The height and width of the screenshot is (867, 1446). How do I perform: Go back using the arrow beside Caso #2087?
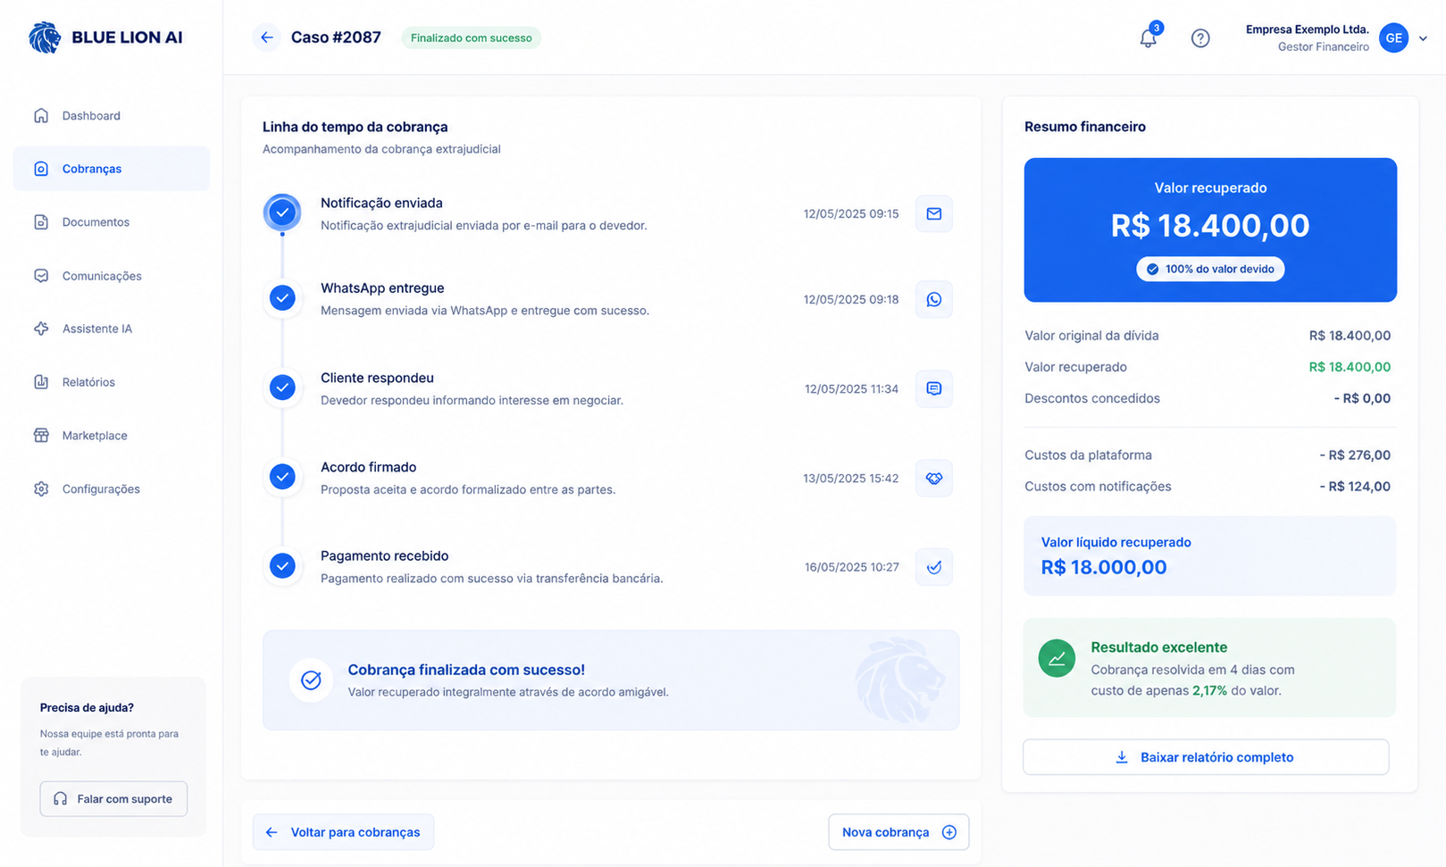pos(266,38)
